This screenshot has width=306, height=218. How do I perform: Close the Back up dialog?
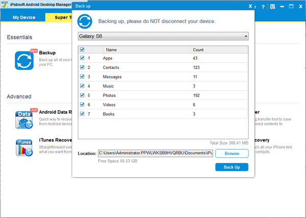coord(249,7)
